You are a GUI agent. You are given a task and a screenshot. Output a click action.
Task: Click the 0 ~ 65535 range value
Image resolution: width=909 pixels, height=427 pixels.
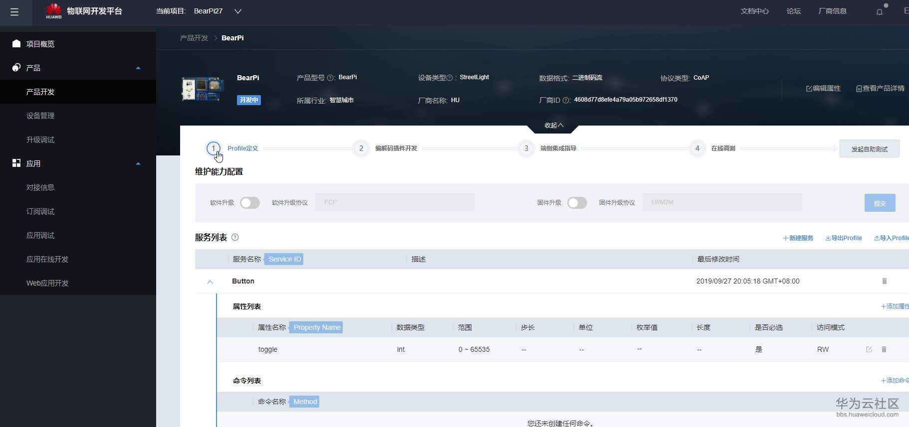coord(474,349)
